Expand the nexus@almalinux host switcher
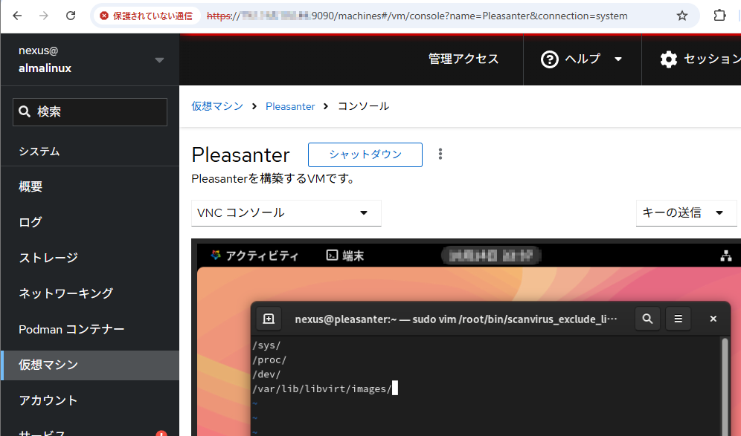Screen dimensions: 741x436 (159, 60)
